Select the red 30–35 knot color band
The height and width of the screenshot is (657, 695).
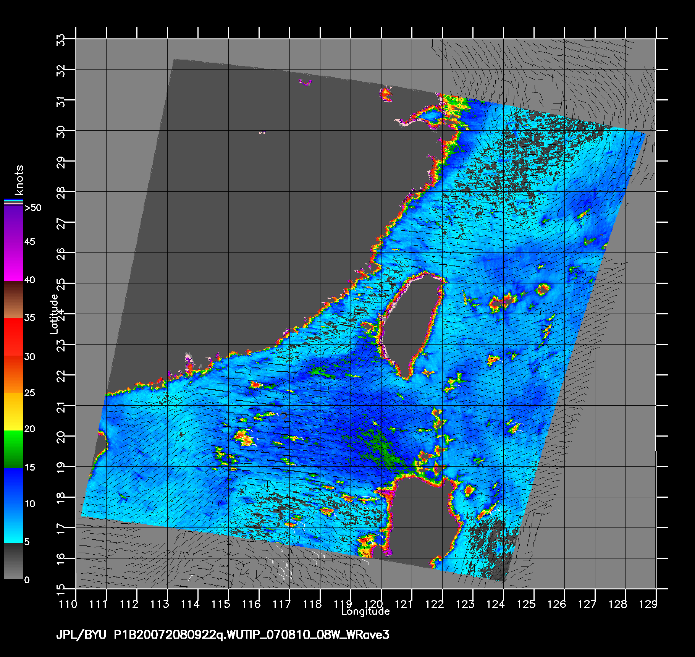(x=13, y=337)
